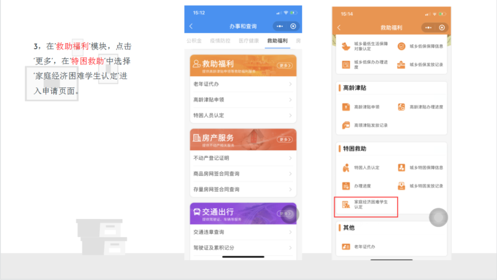Expand 不动产登记证明 row chevron

(290, 158)
